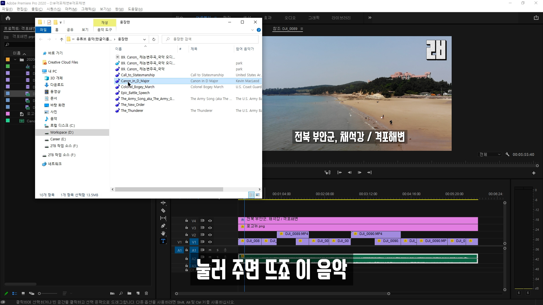Click the trash Clear icon in project panel
Screen dimensions: 543x305
click(146, 293)
